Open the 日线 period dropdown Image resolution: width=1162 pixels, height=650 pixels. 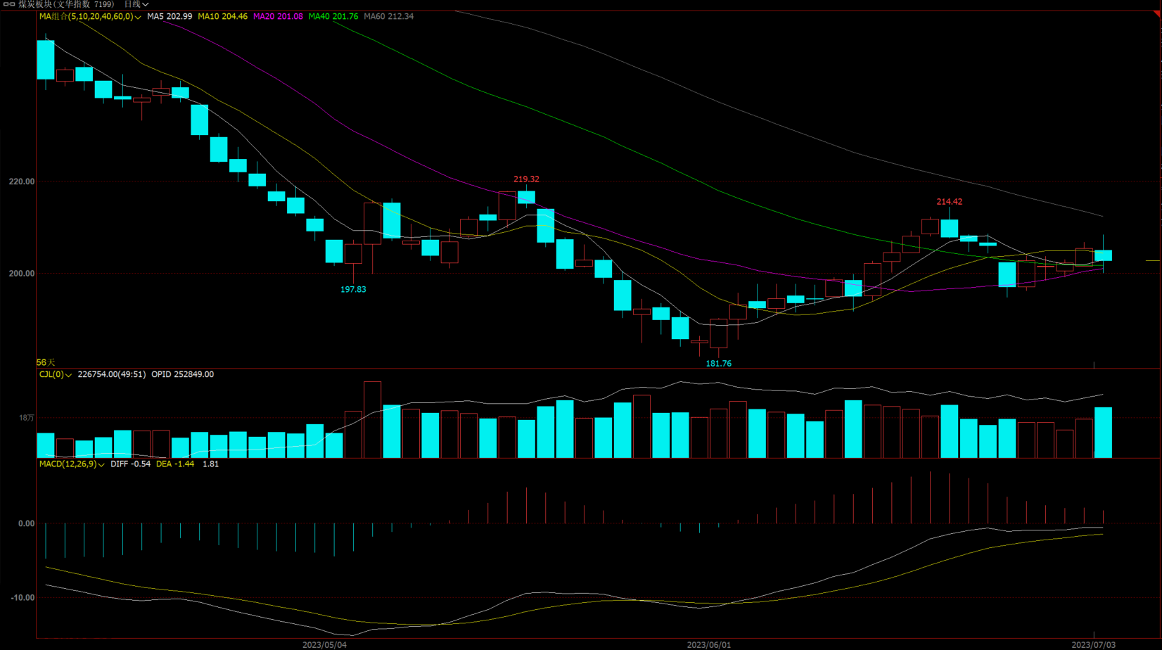coord(136,4)
